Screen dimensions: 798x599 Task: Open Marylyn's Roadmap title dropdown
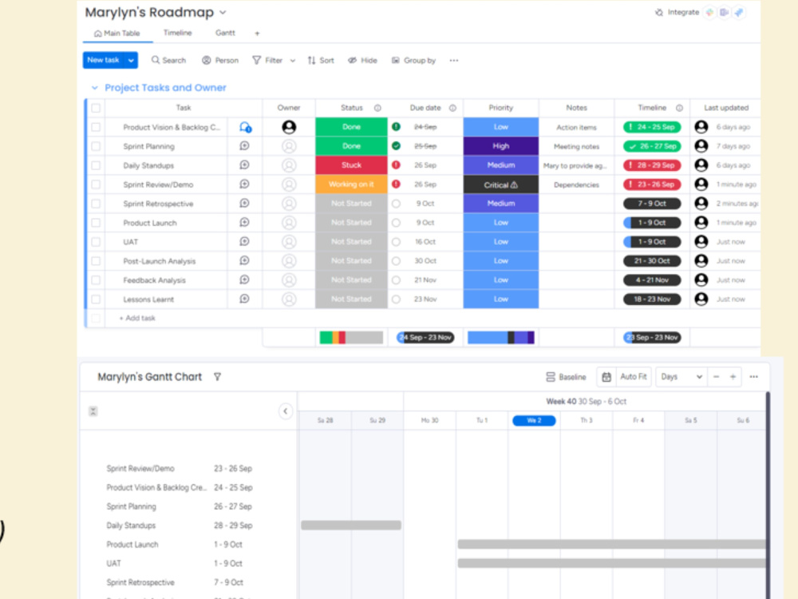[x=223, y=12]
